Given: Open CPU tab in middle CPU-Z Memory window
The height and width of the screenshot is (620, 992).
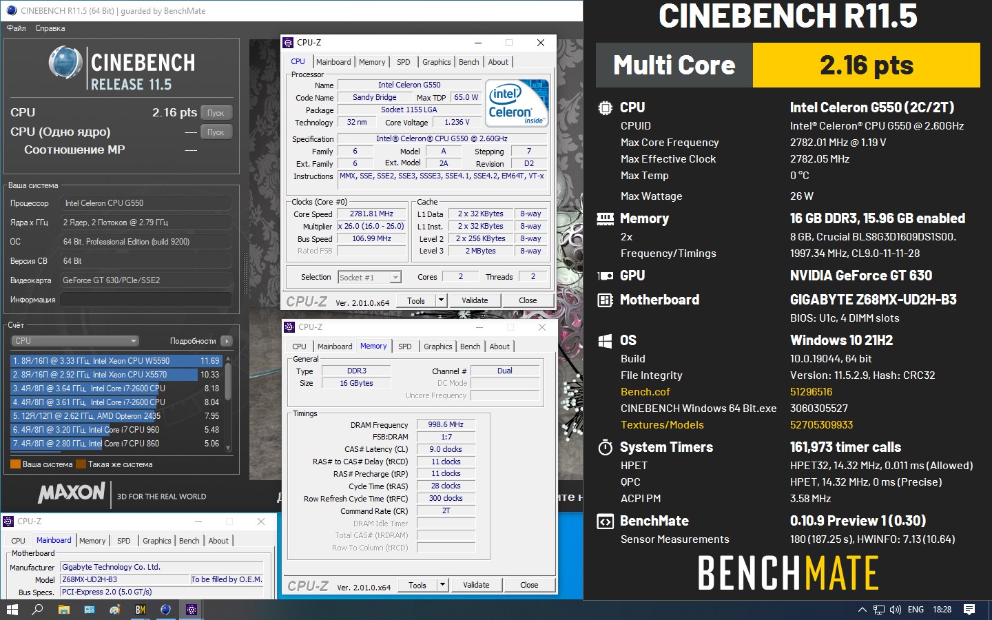Looking at the screenshot, I should pyautogui.click(x=299, y=347).
